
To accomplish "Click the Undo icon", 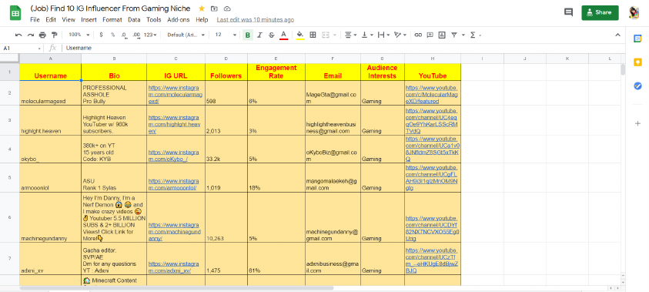I will point(18,35).
